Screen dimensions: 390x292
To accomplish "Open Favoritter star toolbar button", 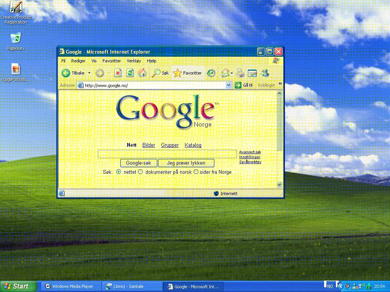I will point(187,73).
